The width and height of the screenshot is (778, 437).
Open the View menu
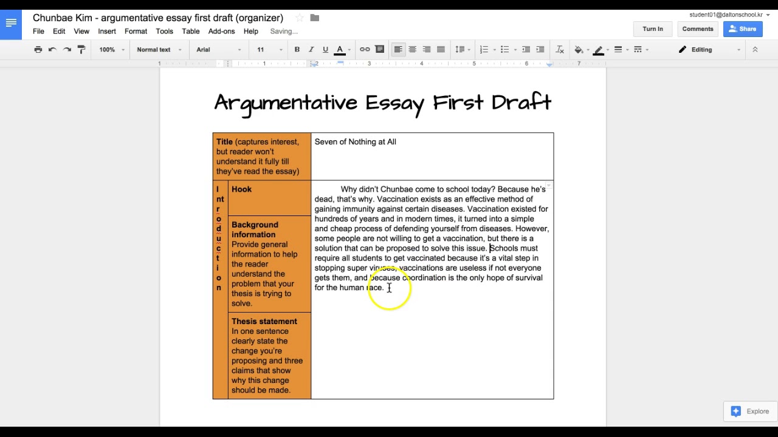click(81, 32)
